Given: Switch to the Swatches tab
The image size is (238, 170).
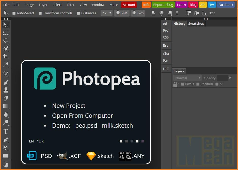Looking at the screenshot, I should click(x=196, y=23).
